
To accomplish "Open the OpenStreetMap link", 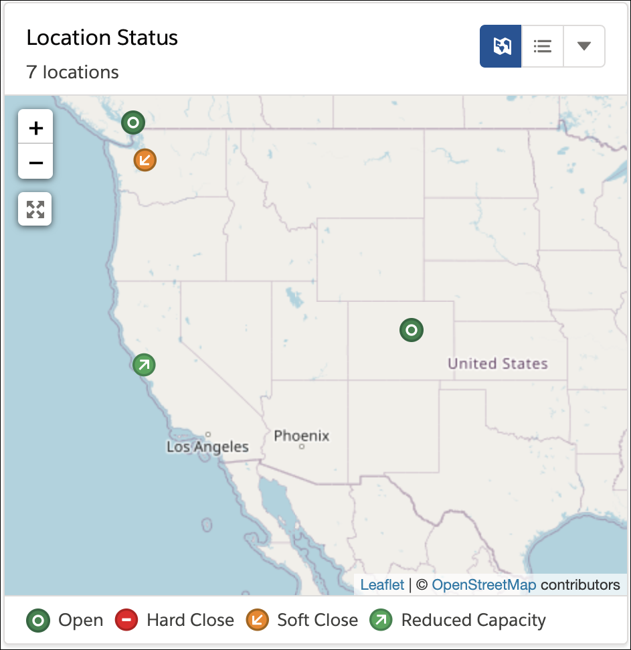I will [x=484, y=584].
